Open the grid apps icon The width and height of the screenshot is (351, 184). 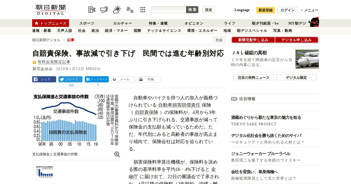(x=143, y=10)
